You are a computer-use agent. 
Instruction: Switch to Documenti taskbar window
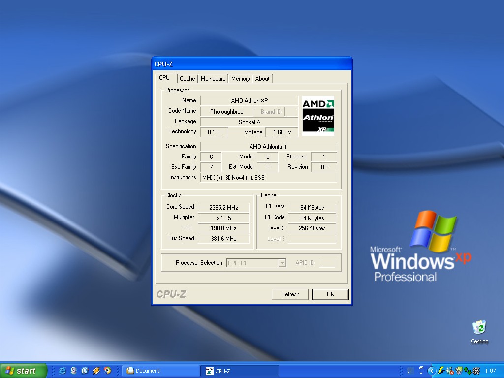161,371
